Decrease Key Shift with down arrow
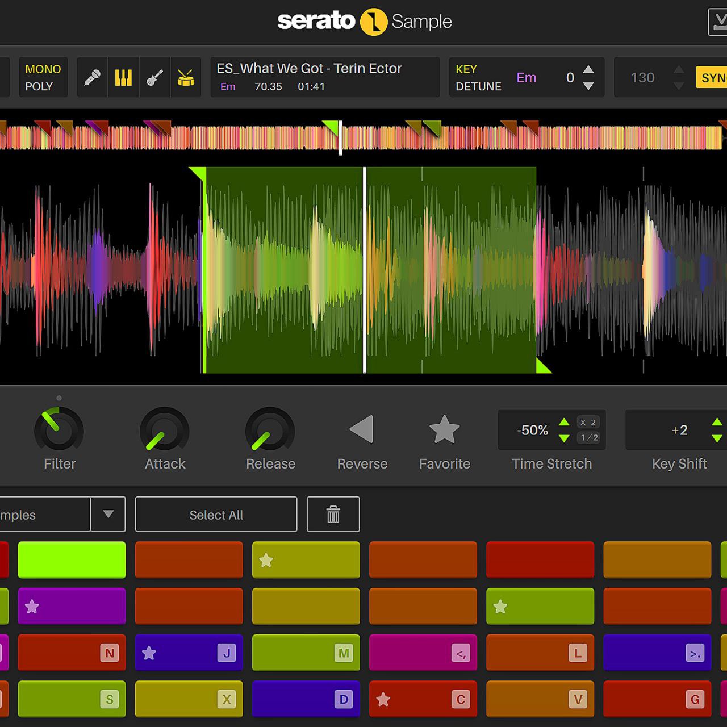The height and width of the screenshot is (727, 727). tap(717, 438)
